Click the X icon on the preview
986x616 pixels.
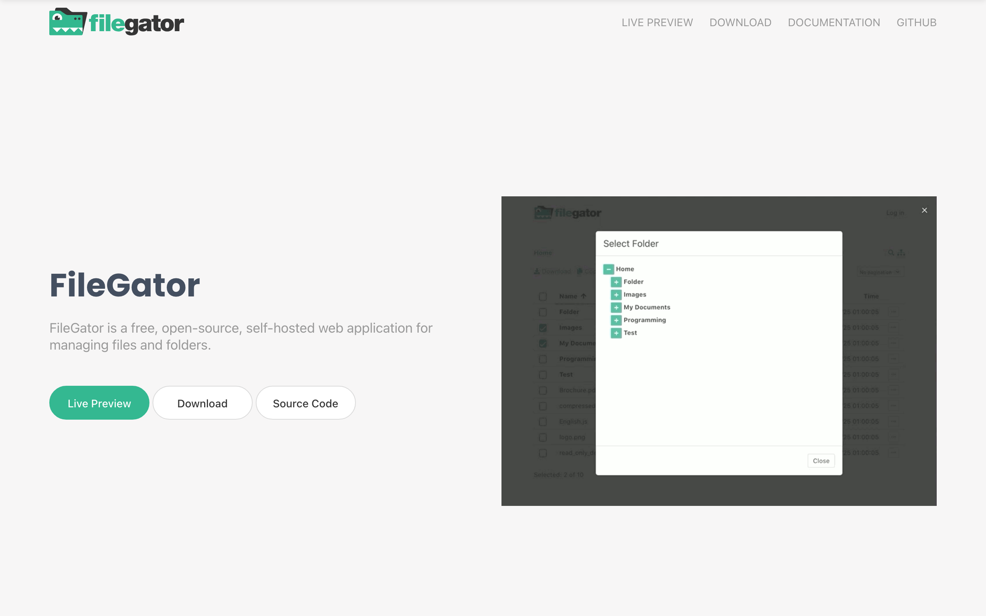924,210
